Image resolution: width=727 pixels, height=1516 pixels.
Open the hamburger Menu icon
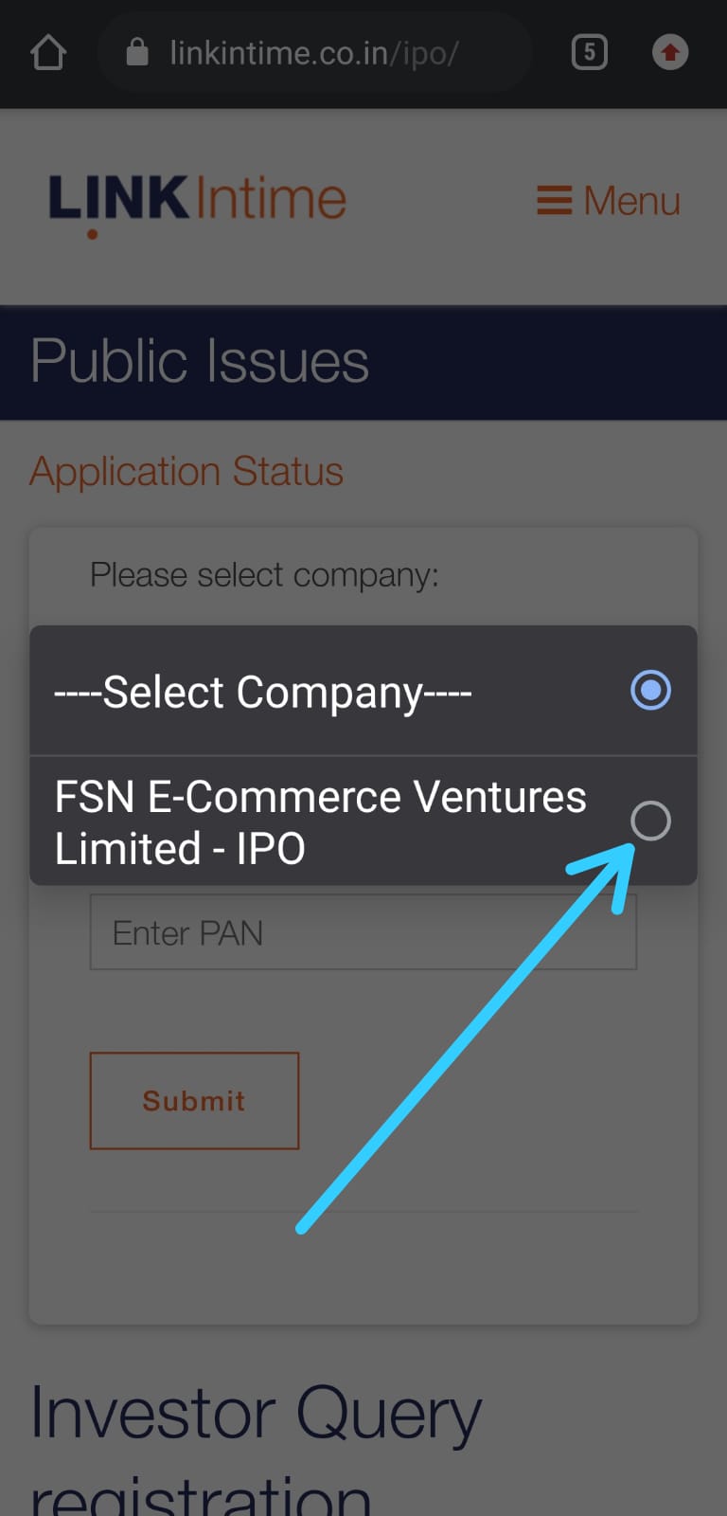click(555, 201)
